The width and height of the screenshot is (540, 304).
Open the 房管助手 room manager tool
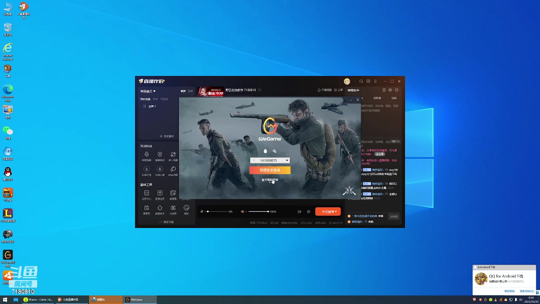coord(160,209)
